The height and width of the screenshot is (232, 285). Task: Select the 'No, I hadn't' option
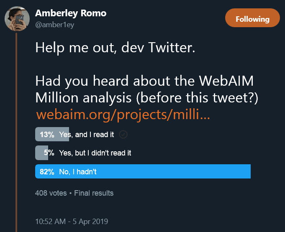[78, 172]
